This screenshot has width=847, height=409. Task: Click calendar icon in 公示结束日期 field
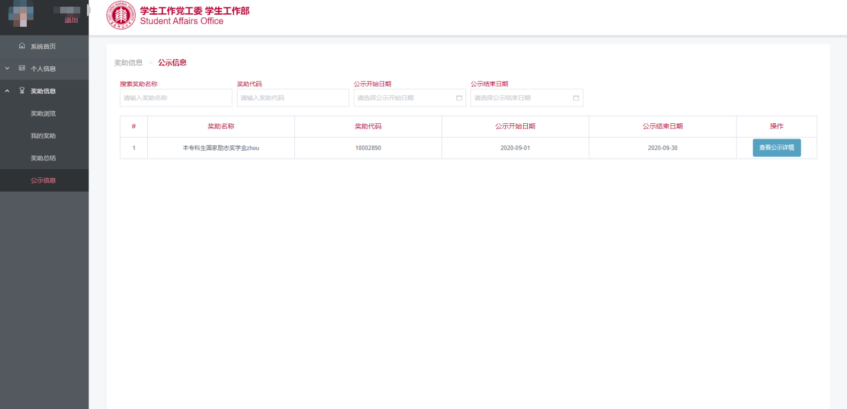pos(576,98)
